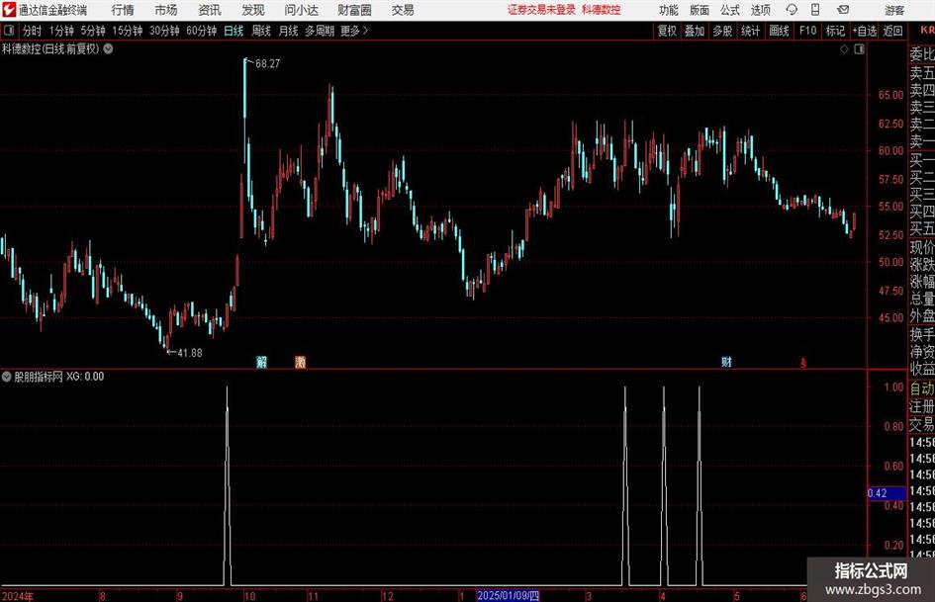Click the 通达信 app logo icon
The image size is (935, 602).
coord(9,10)
